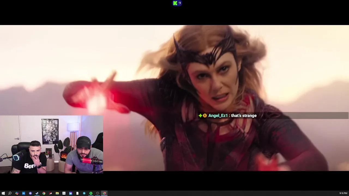Click the main movie video frame

(174, 98)
